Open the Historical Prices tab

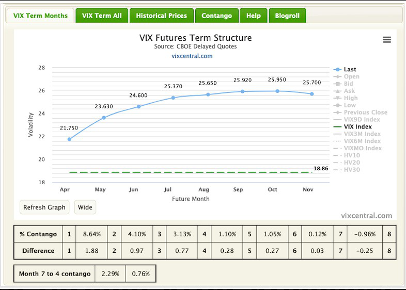click(x=161, y=15)
